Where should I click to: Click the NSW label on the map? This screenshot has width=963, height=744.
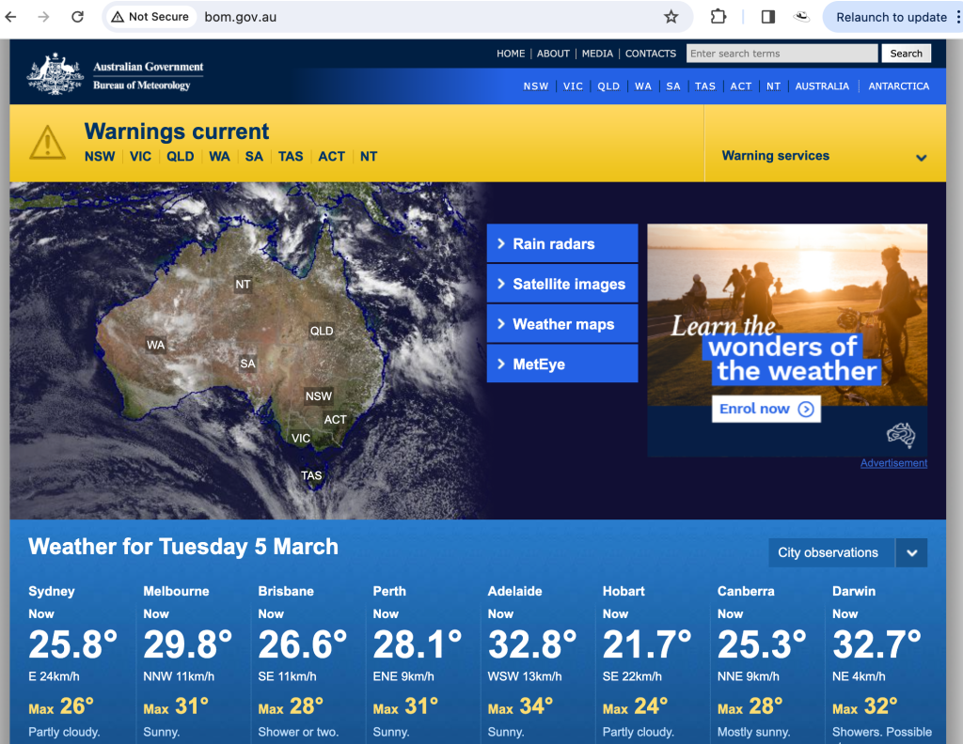click(x=318, y=396)
